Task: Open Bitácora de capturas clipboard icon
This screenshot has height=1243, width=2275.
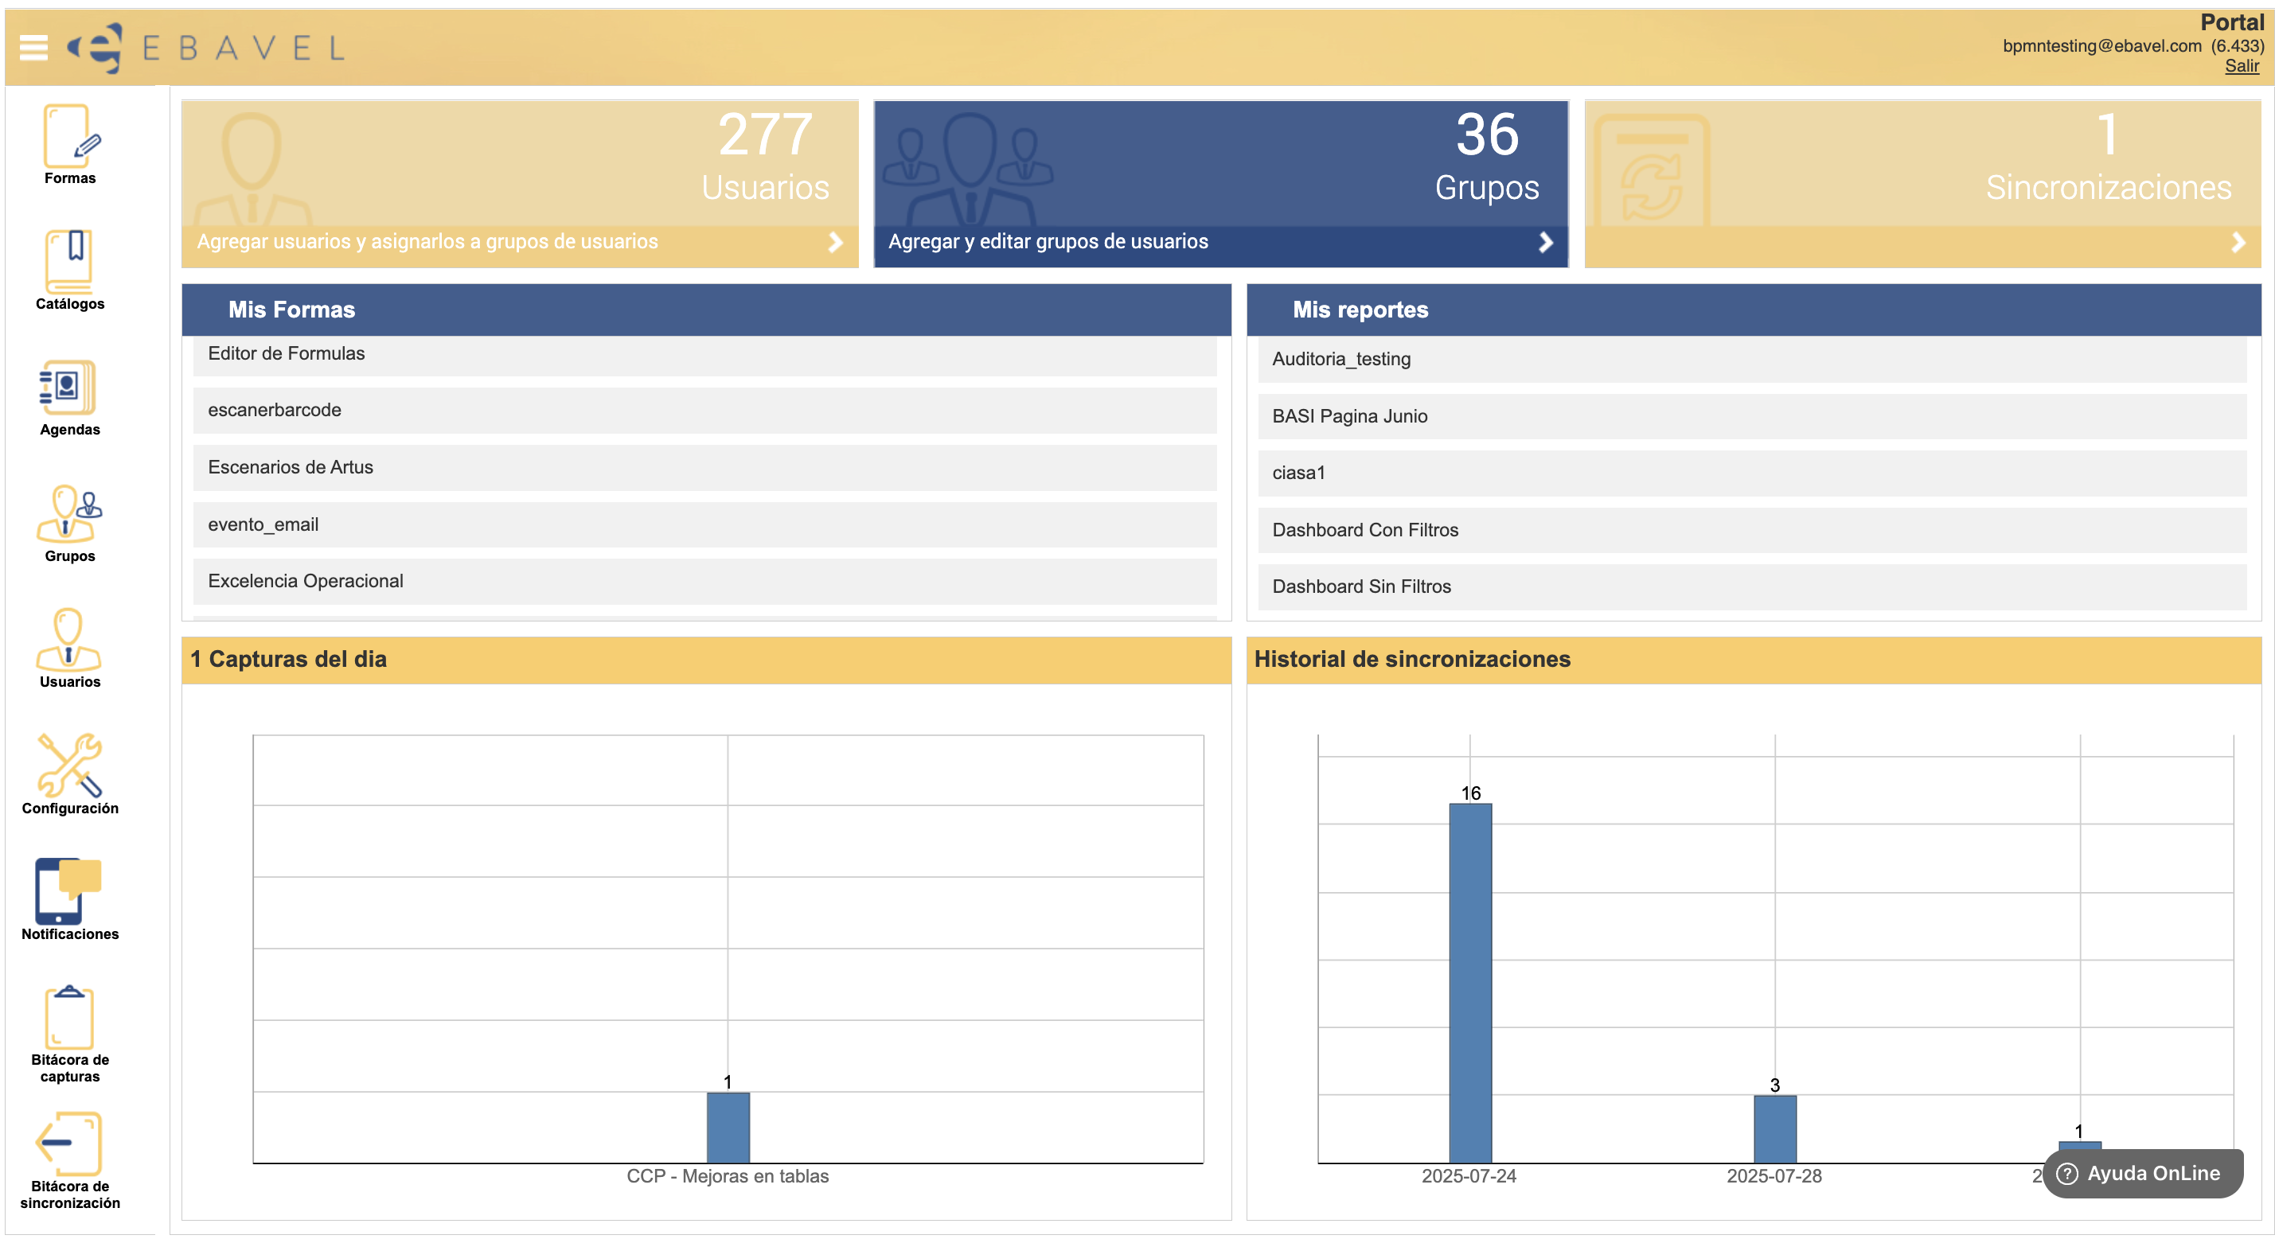Action: pos(69,1017)
